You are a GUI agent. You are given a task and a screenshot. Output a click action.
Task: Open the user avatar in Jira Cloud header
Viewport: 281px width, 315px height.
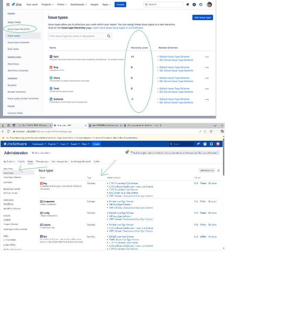click(x=209, y=4)
